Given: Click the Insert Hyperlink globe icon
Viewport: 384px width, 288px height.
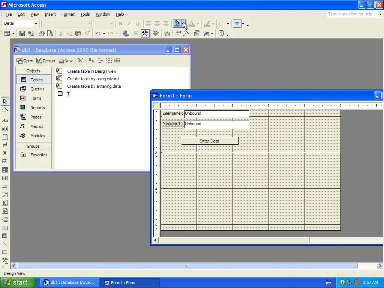Looking at the screenshot, I should [x=126, y=33].
